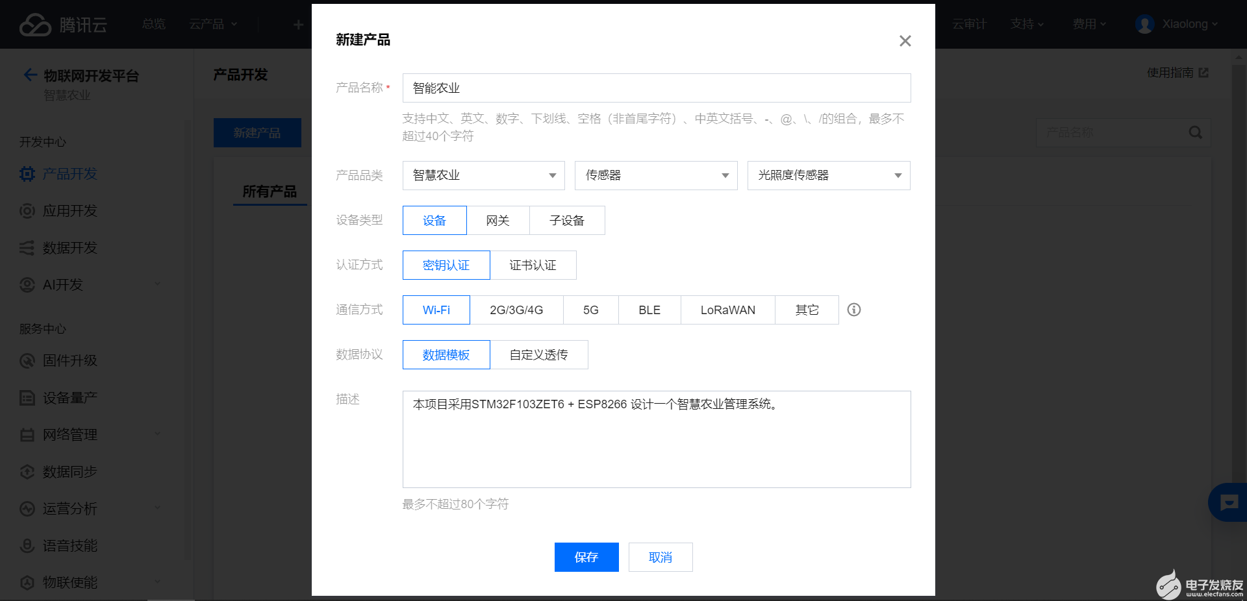Click the 物联使能 sidebar icon
The image size is (1247, 601).
(27, 583)
